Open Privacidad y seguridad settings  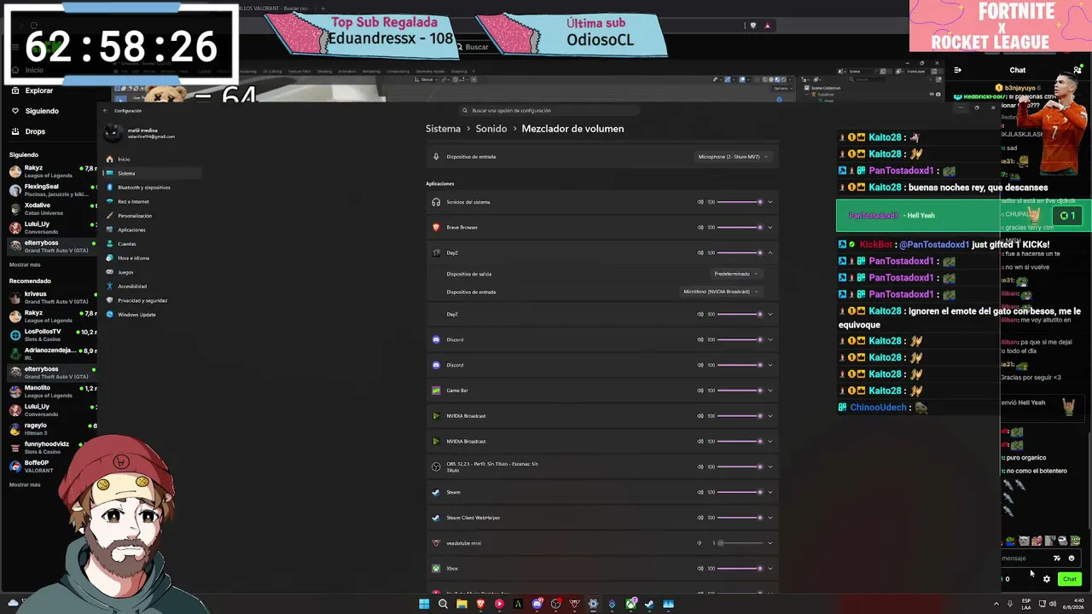click(152, 300)
